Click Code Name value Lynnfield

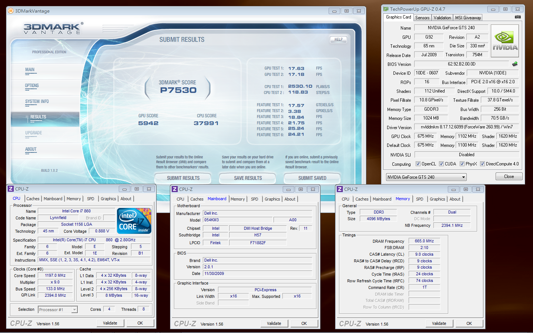tap(58, 218)
